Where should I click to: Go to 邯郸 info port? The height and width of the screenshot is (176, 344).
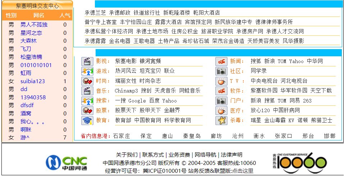click(330, 136)
